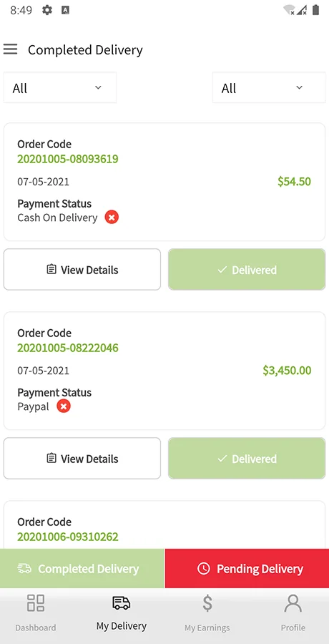Tap the My Delivery truck icon
The width and height of the screenshot is (329, 644).
point(121,603)
